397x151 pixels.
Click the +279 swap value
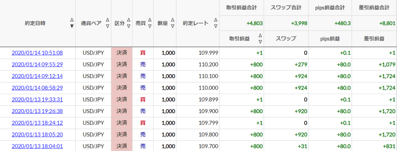(301, 65)
